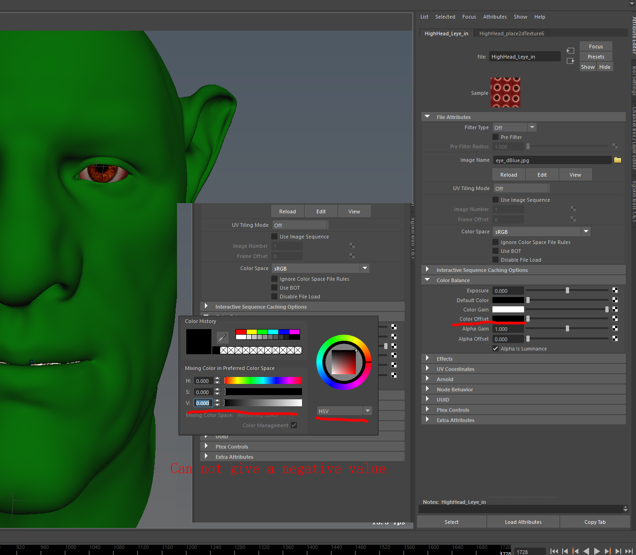Click the checker icon beside Frame Offset
This screenshot has width=636, height=555.
coord(573,219)
